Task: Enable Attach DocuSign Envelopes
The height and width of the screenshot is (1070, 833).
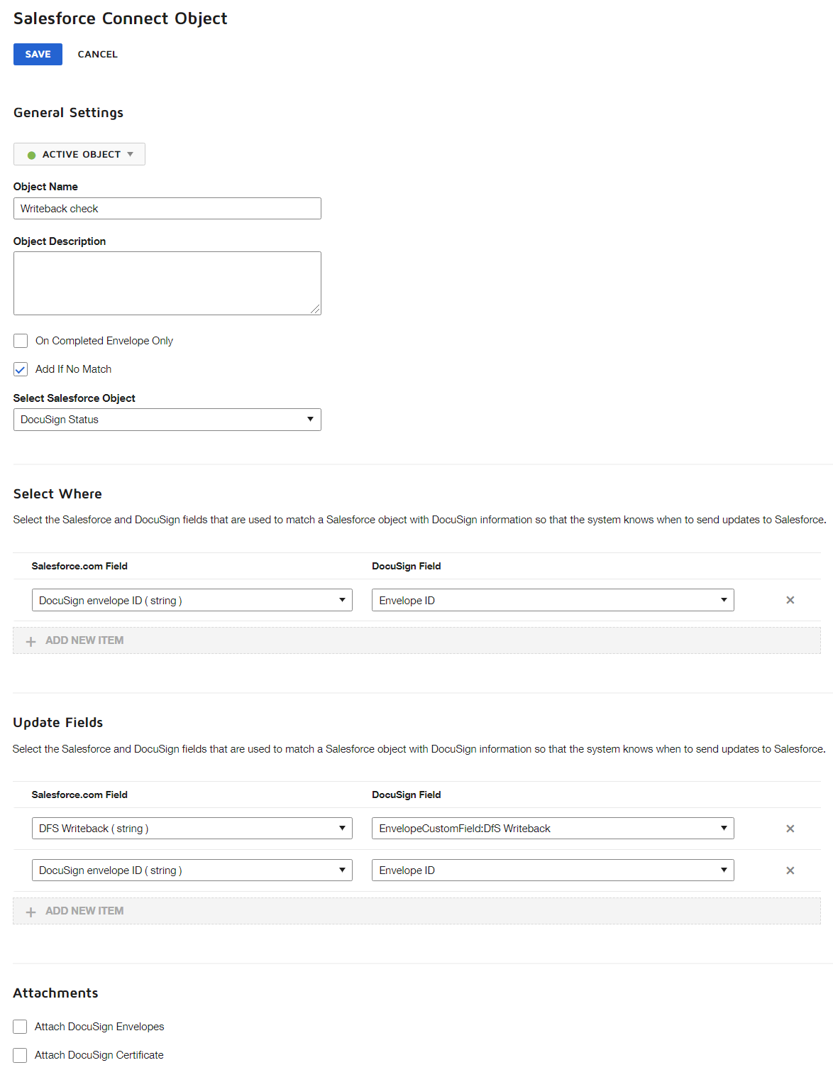Action: click(19, 1027)
